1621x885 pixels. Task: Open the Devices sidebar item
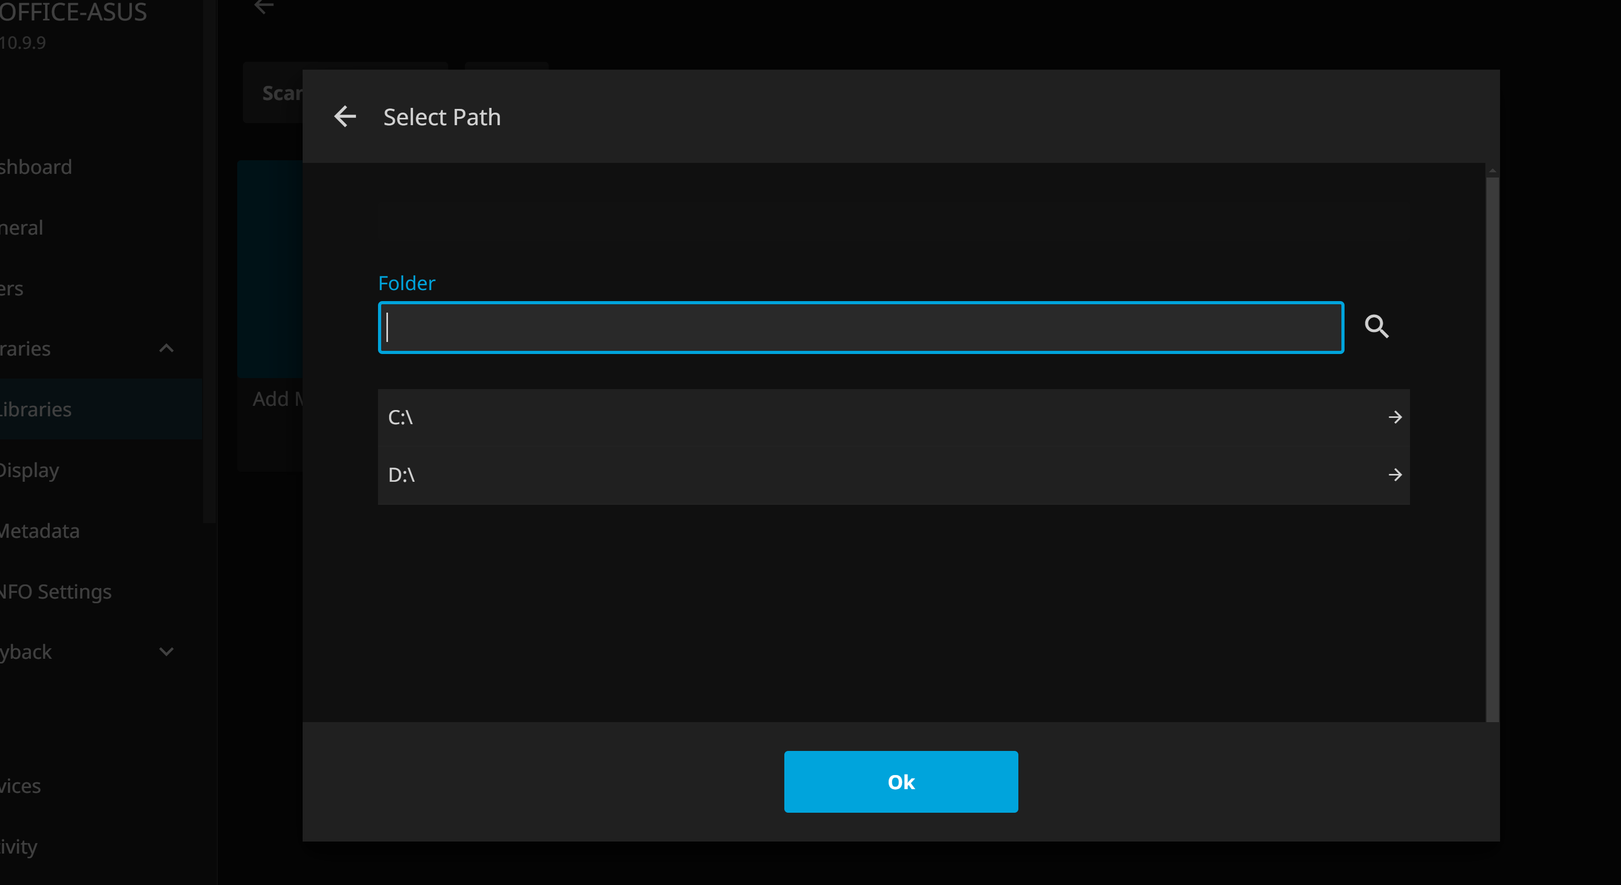click(x=21, y=786)
